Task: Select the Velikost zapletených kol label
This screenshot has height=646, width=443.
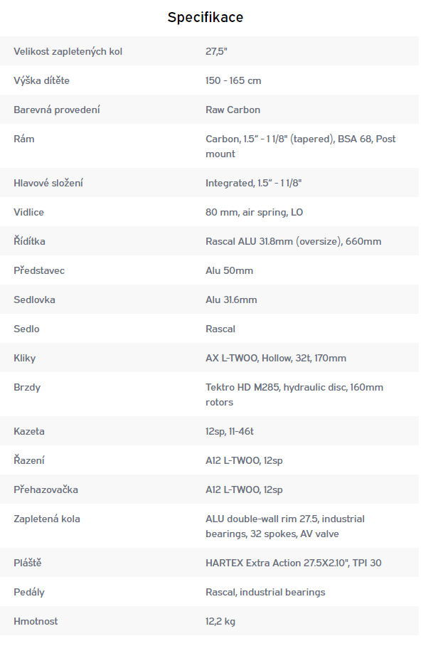Action: tap(68, 51)
